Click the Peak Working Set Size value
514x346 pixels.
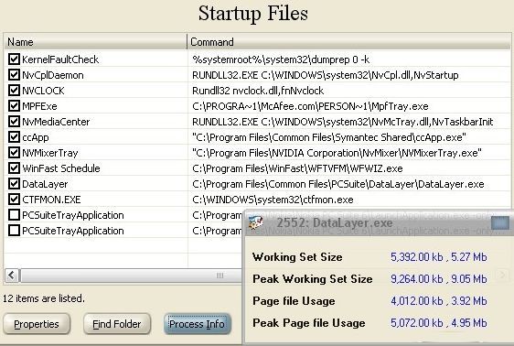tap(439, 279)
